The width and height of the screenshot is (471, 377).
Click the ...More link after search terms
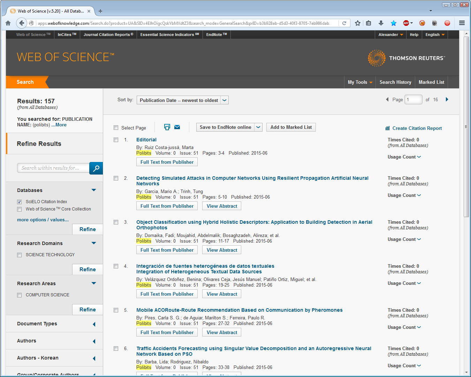click(59, 125)
